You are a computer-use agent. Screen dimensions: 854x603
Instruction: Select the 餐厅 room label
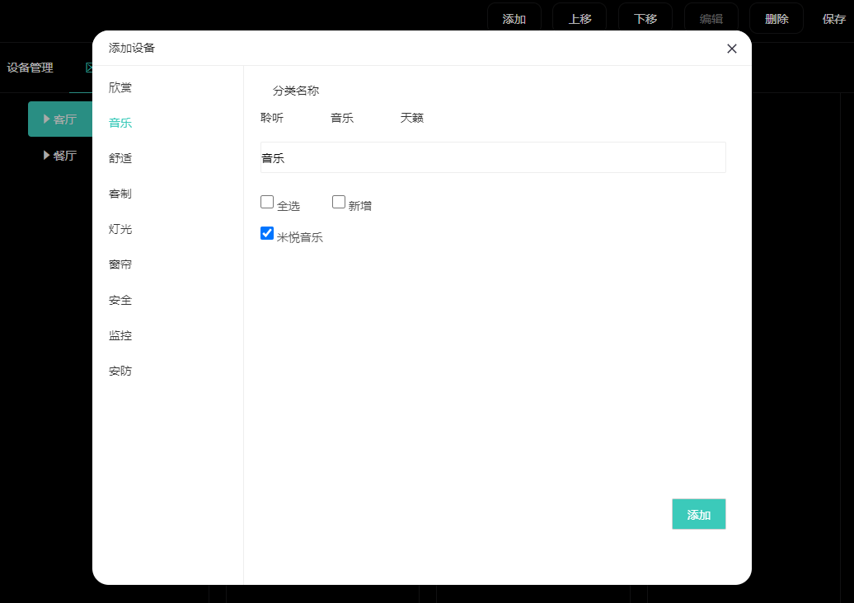[x=65, y=156]
